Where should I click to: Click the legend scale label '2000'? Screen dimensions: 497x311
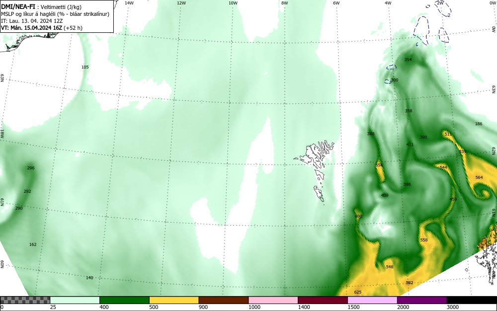(x=403, y=307)
